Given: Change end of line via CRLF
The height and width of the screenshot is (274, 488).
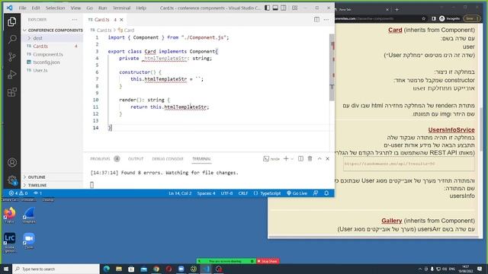Looking at the screenshot, I should (x=242, y=193).
